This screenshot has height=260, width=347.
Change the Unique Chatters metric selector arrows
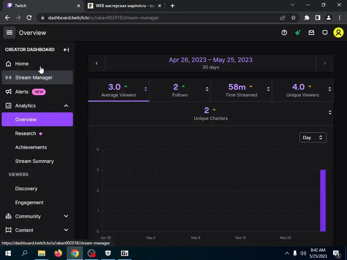click(330, 112)
